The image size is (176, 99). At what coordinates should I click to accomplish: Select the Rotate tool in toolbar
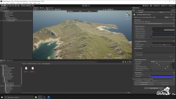tap(7, 5)
